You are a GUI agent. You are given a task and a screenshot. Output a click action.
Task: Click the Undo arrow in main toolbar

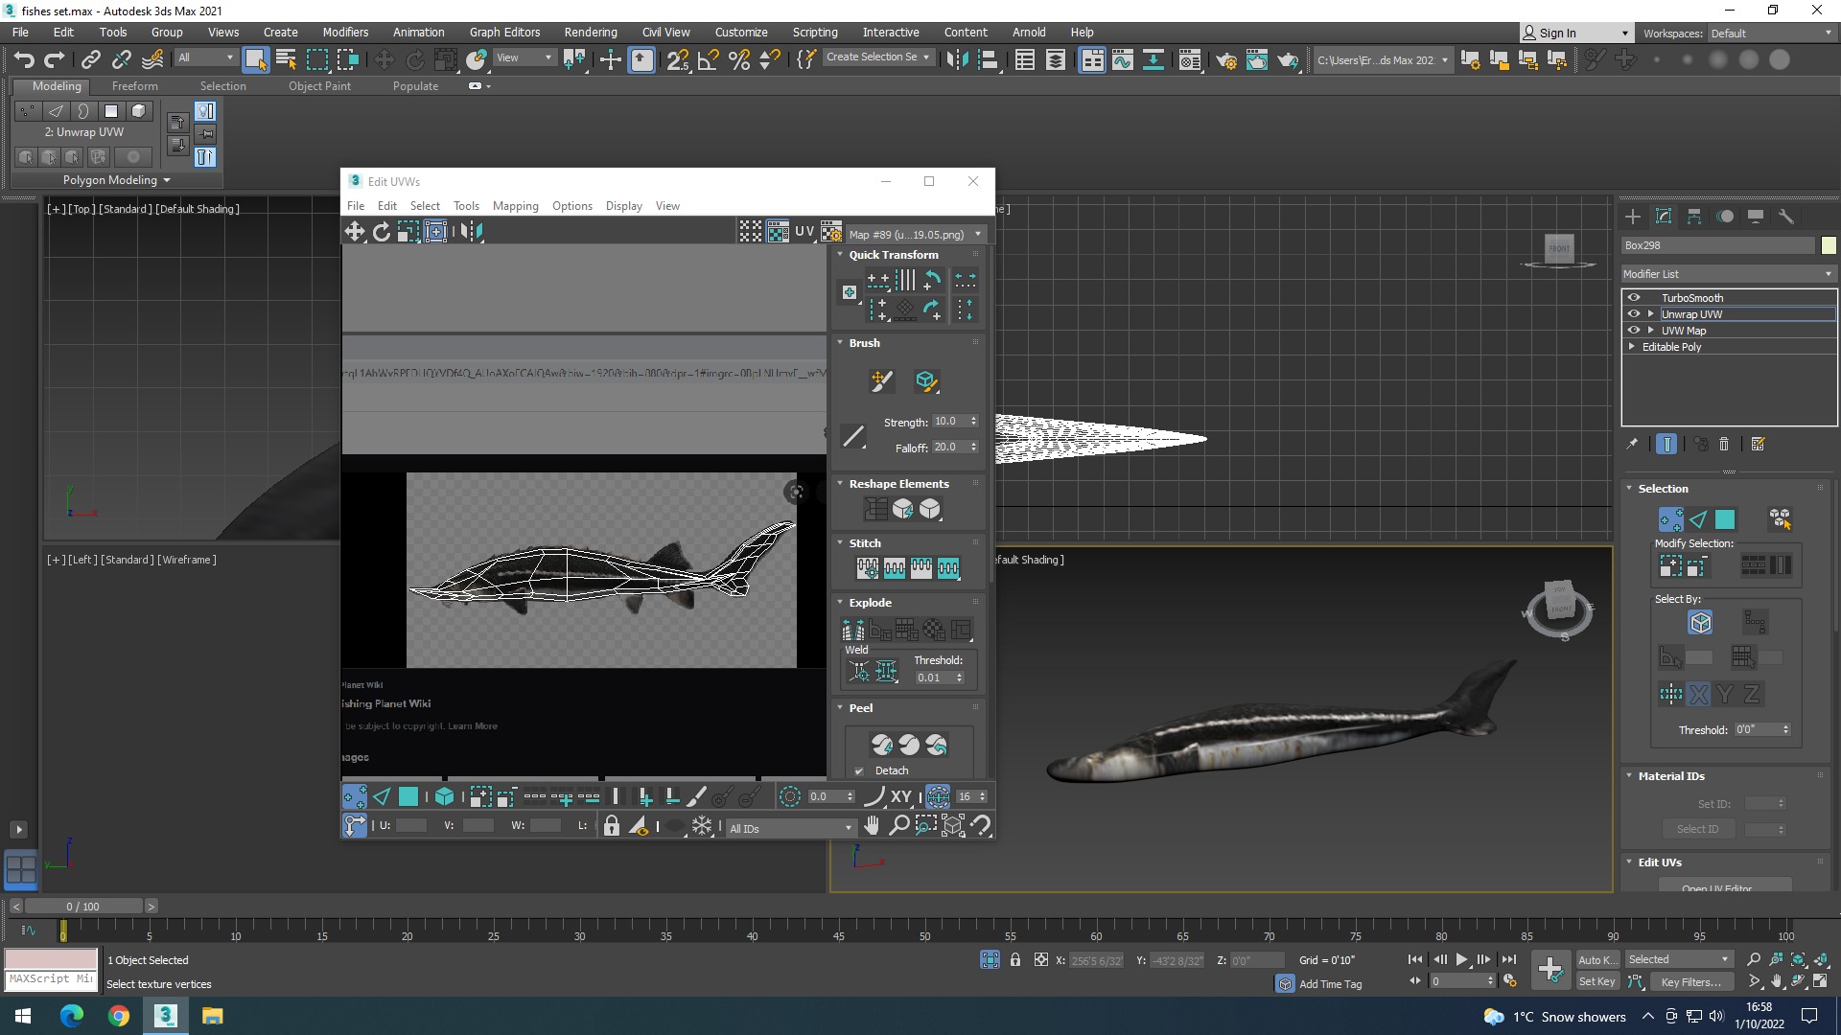pos(24,59)
